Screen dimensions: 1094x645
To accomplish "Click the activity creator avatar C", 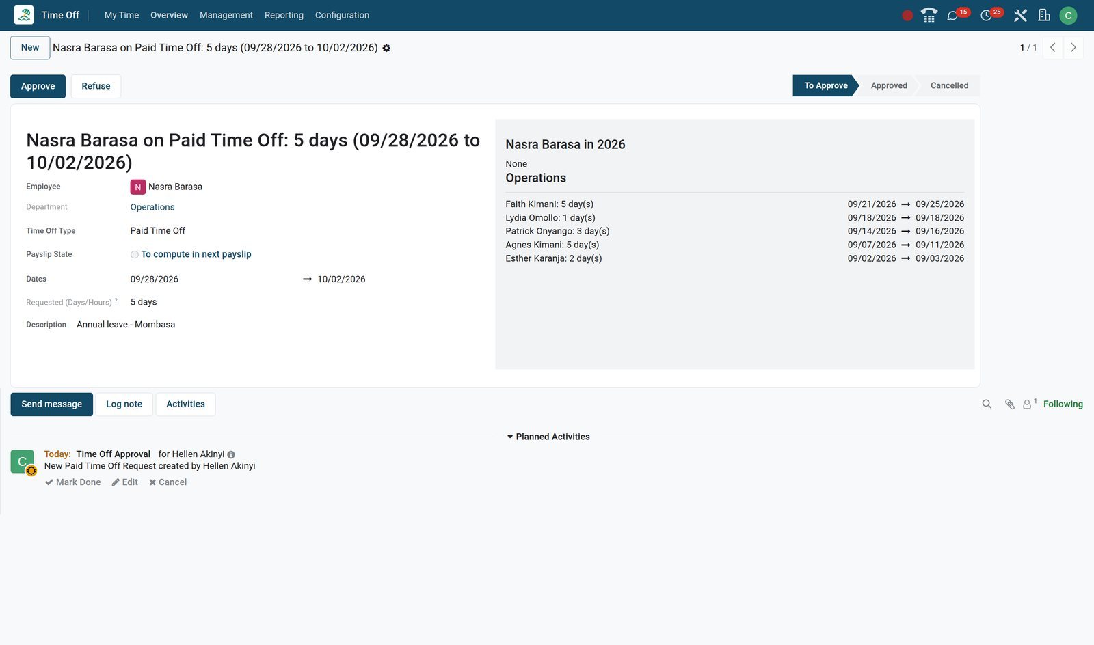I will click(23, 462).
